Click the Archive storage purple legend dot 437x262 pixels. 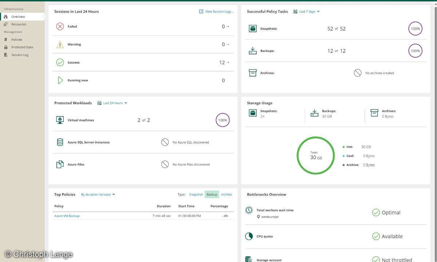pyautogui.click(x=344, y=165)
